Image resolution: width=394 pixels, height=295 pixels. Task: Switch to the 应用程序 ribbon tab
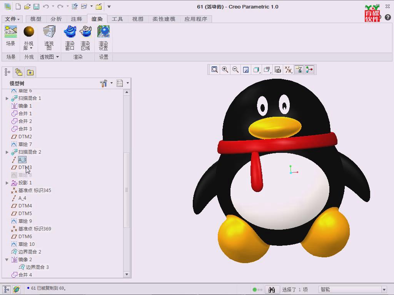196,19
